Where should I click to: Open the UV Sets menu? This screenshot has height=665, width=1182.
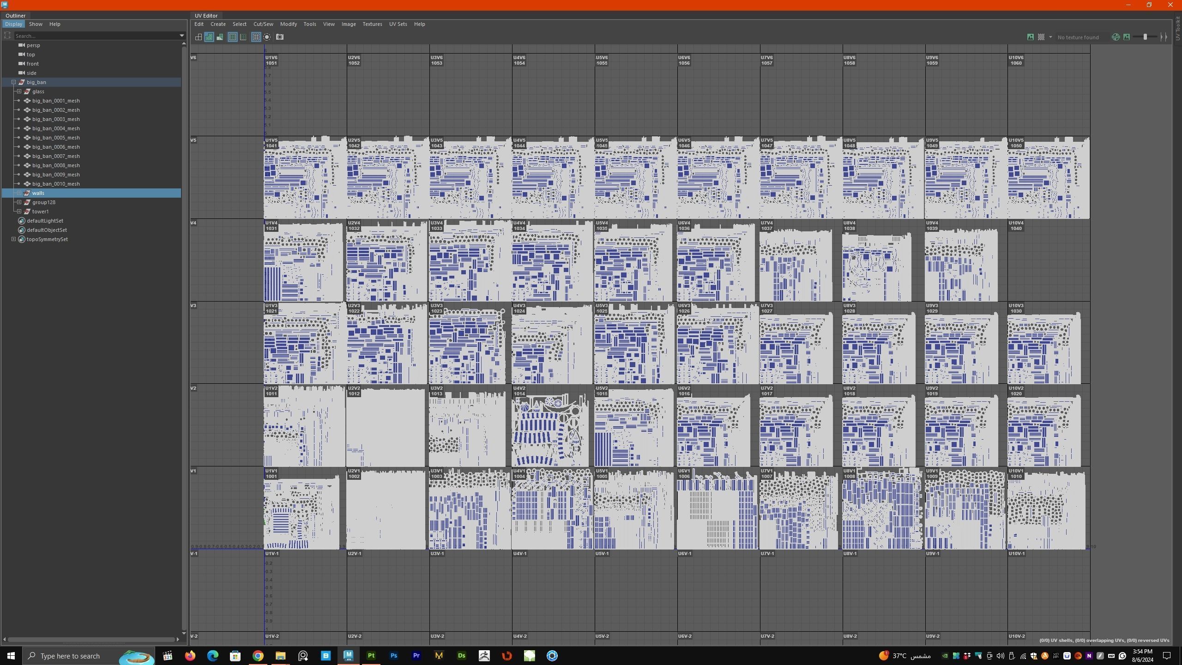coord(398,24)
